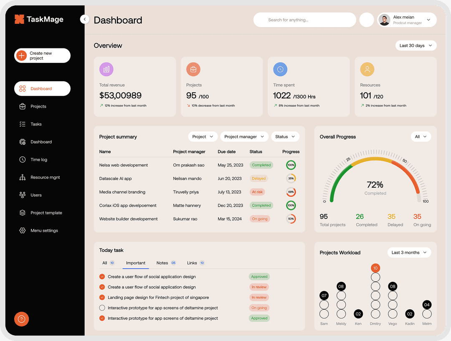Switch to the Notes tab
This screenshot has height=341, width=451.
(162, 263)
